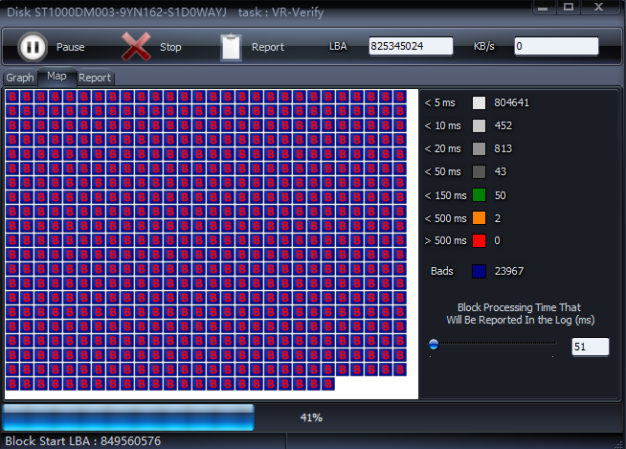
Task: Click the Report clipboard icon
Action: [x=231, y=46]
